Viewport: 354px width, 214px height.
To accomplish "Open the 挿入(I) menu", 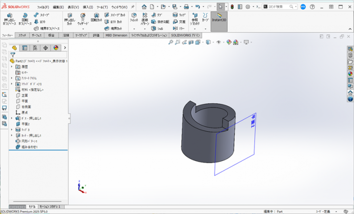I will [88, 7].
